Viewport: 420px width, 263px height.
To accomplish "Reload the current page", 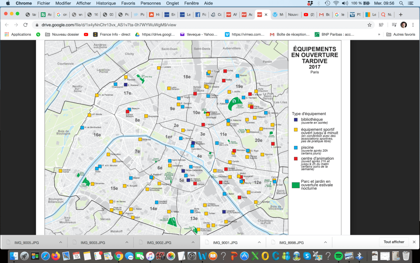I will coord(24,25).
